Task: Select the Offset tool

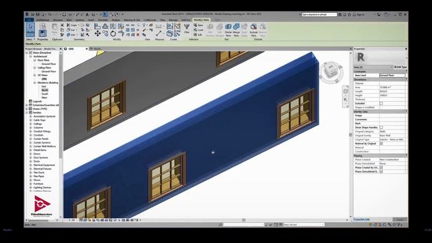Action: point(105,26)
